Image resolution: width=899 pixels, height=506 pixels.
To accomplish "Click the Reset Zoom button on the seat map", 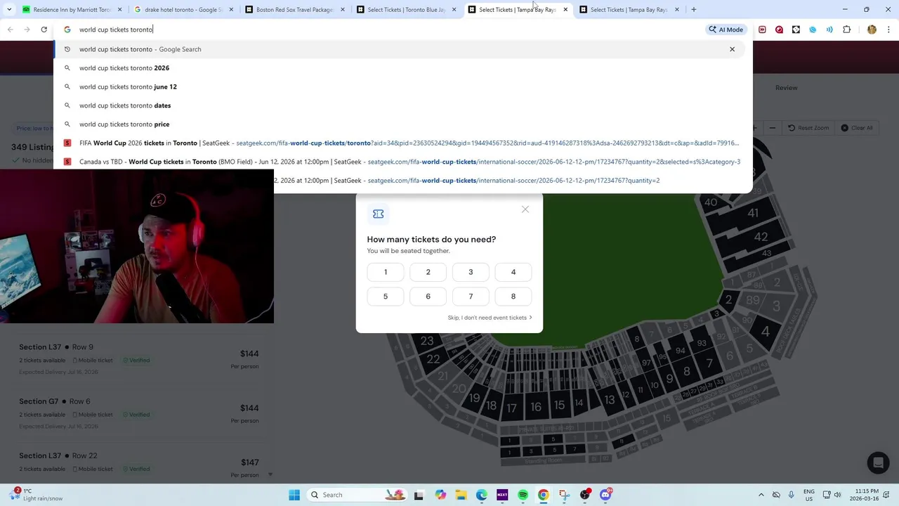I will pyautogui.click(x=808, y=128).
